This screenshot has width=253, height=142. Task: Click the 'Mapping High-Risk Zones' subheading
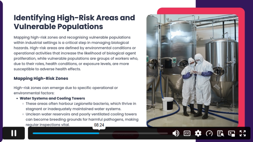click(41, 79)
